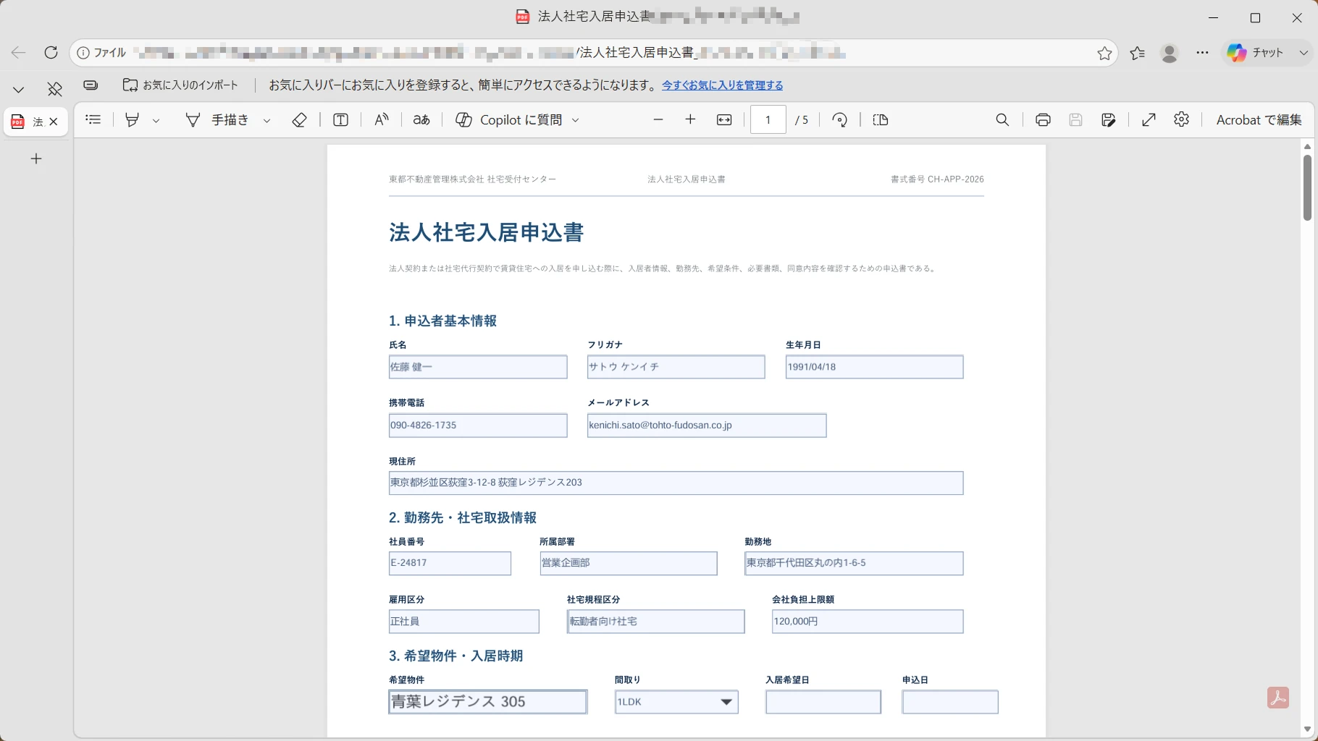Viewport: 1318px width, 741px height.
Task: Expand the Copilot chat sidebar chevron
Action: [x=1304, y=53]
